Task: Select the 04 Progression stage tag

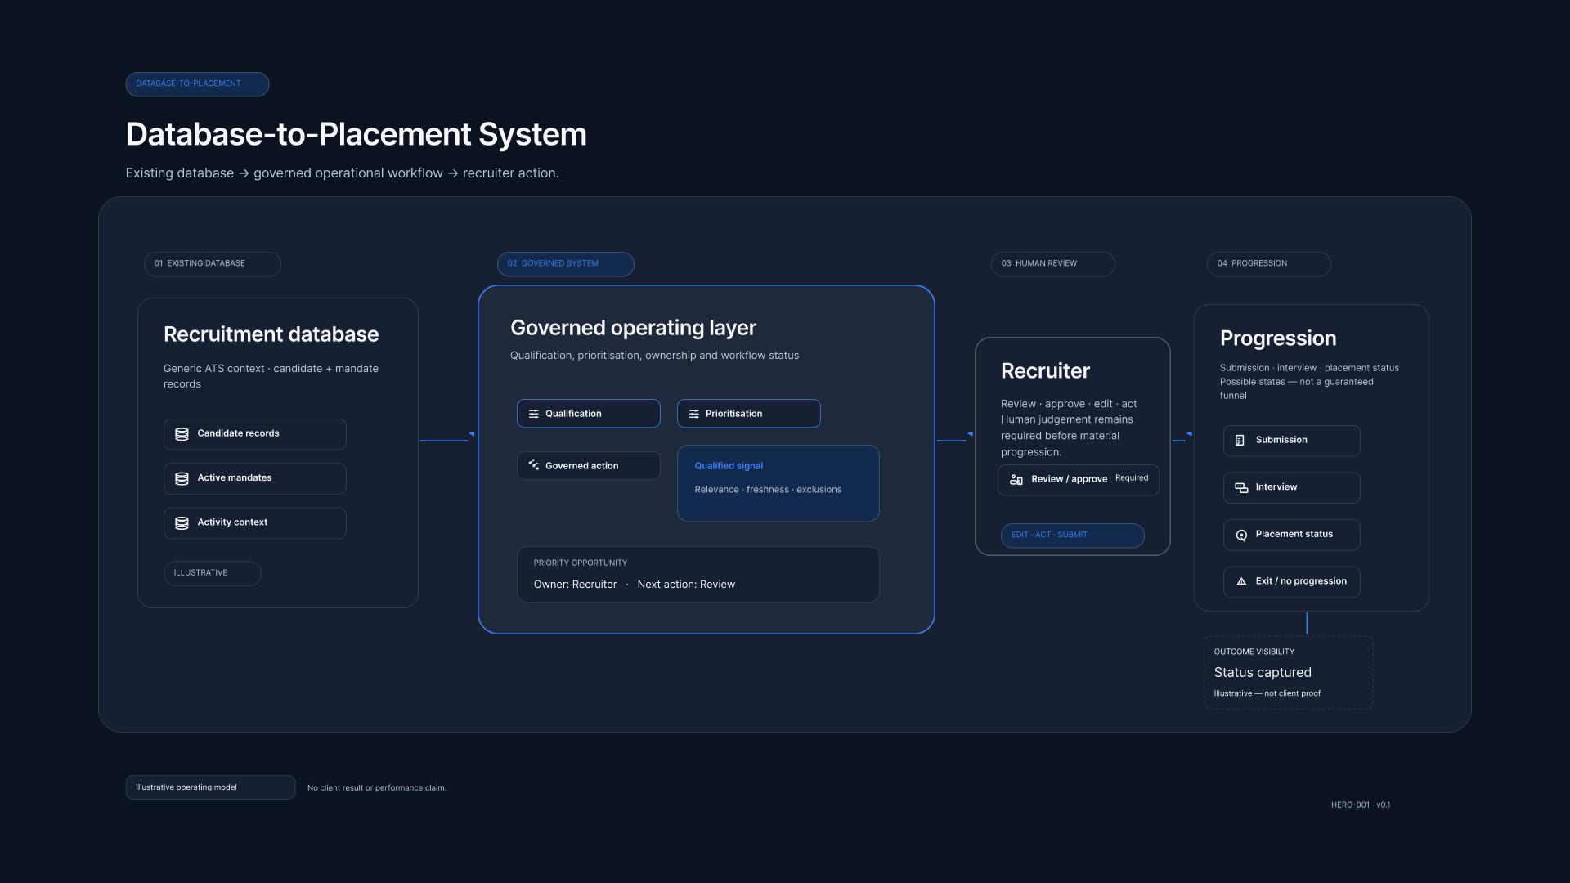Action: click(x=1269, y=264)
